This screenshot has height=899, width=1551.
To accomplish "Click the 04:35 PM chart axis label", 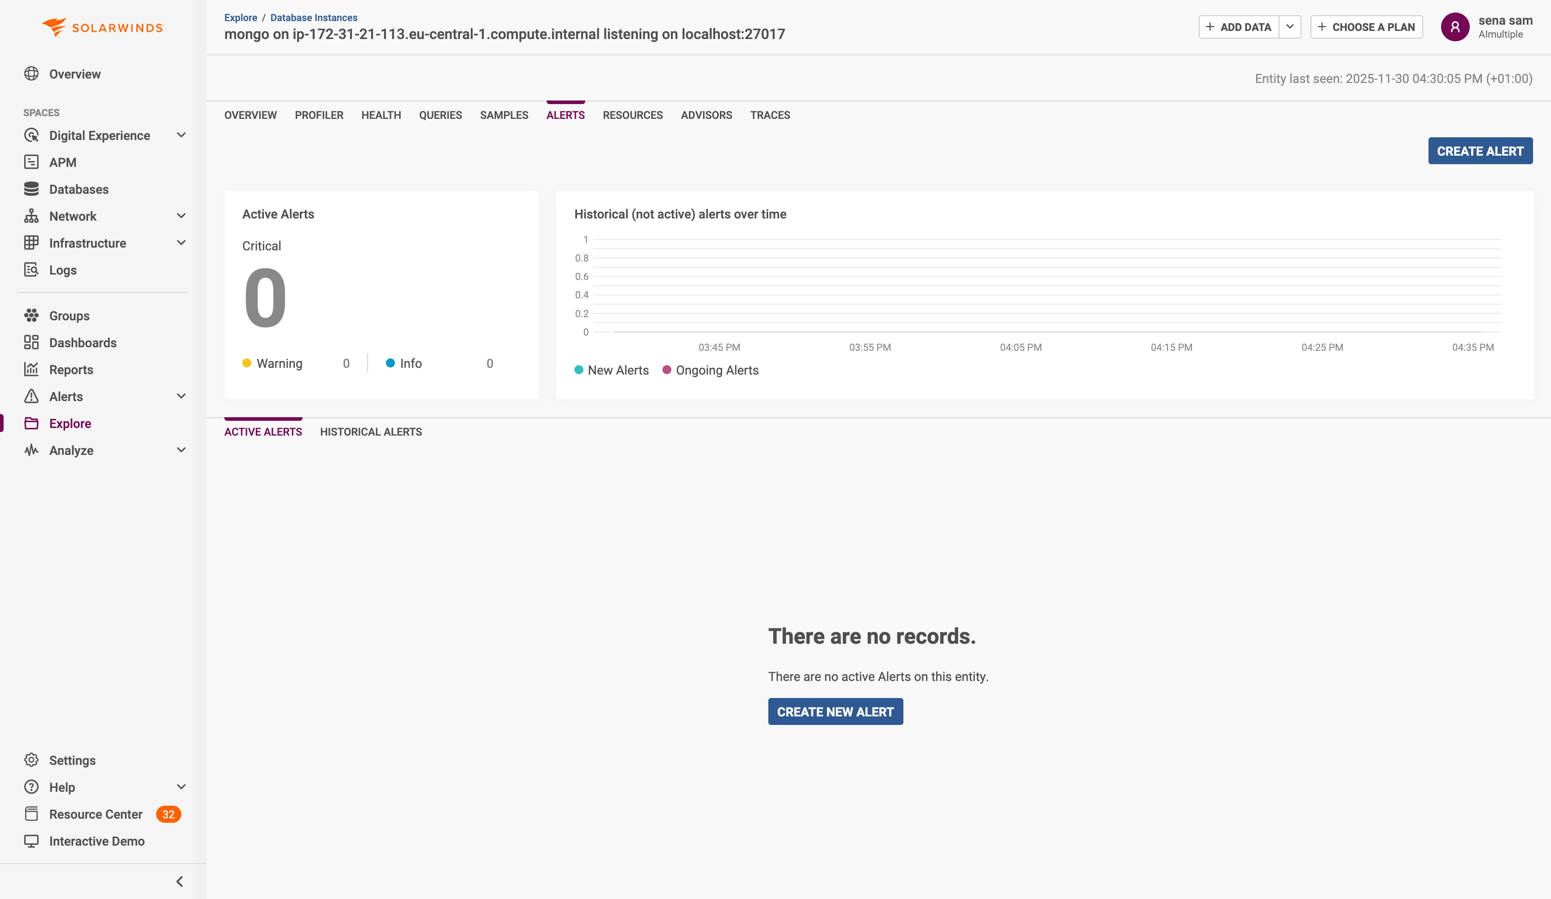I will click(1473, 347).
